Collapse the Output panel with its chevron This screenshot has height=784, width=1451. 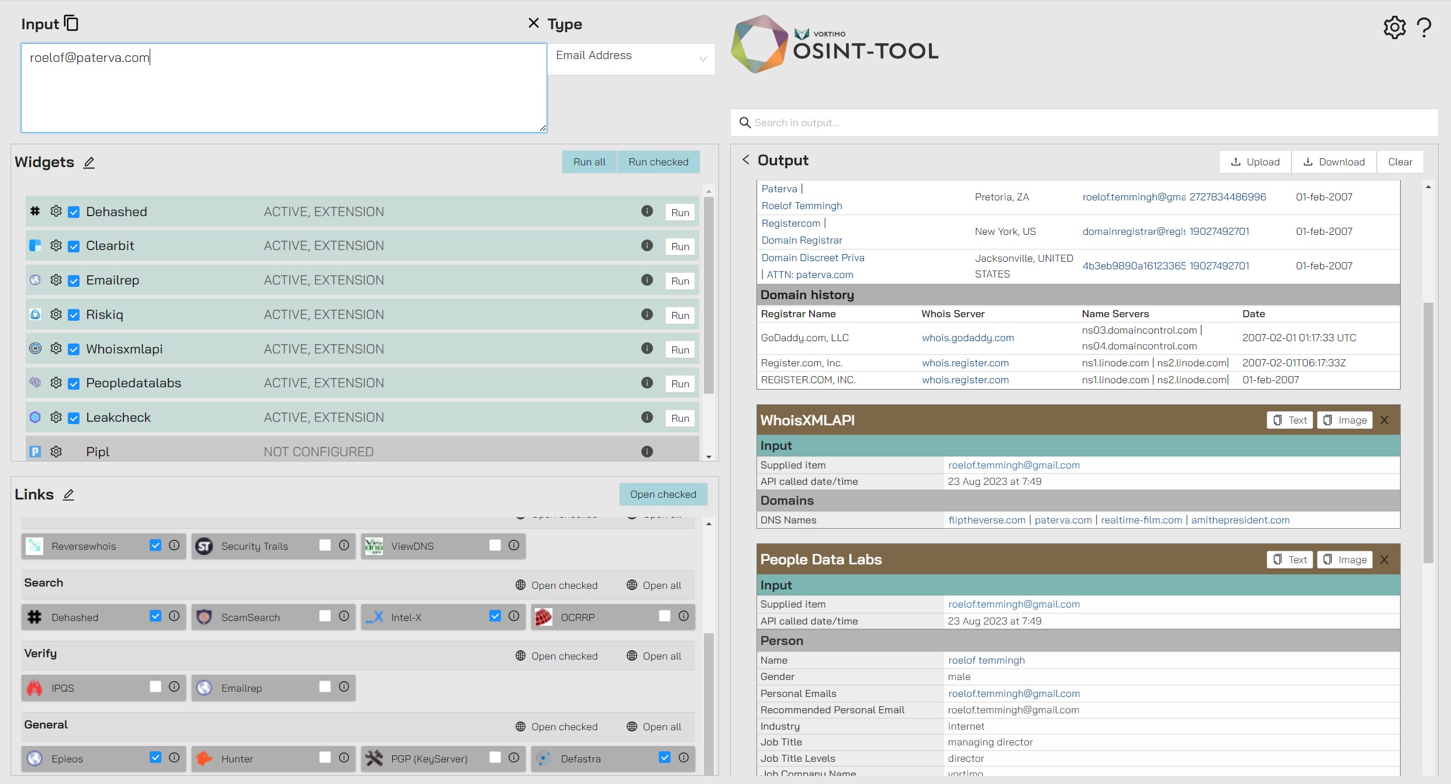[x=745, y=159]
